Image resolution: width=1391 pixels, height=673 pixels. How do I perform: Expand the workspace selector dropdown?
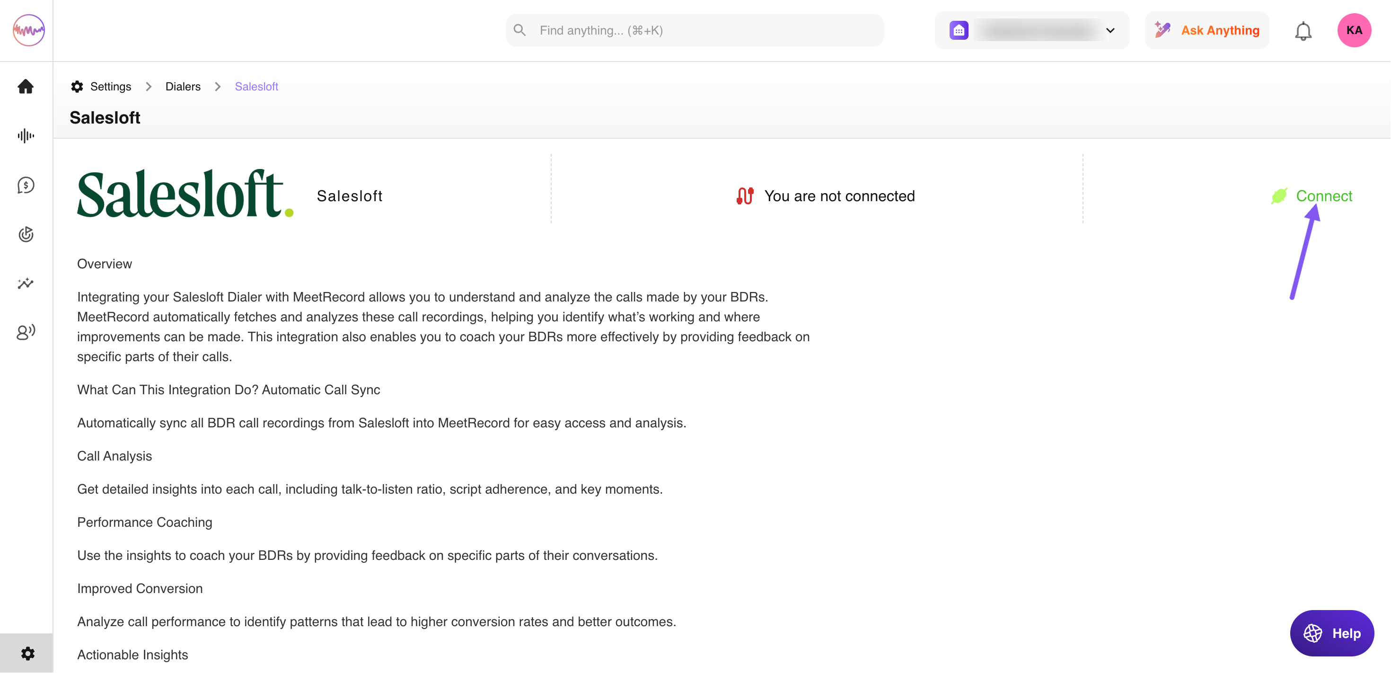[x=1110, y=31]
